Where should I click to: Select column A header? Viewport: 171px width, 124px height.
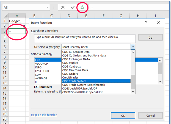17,16
